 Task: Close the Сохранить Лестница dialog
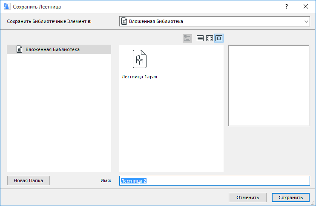click(x=306, y=7)
